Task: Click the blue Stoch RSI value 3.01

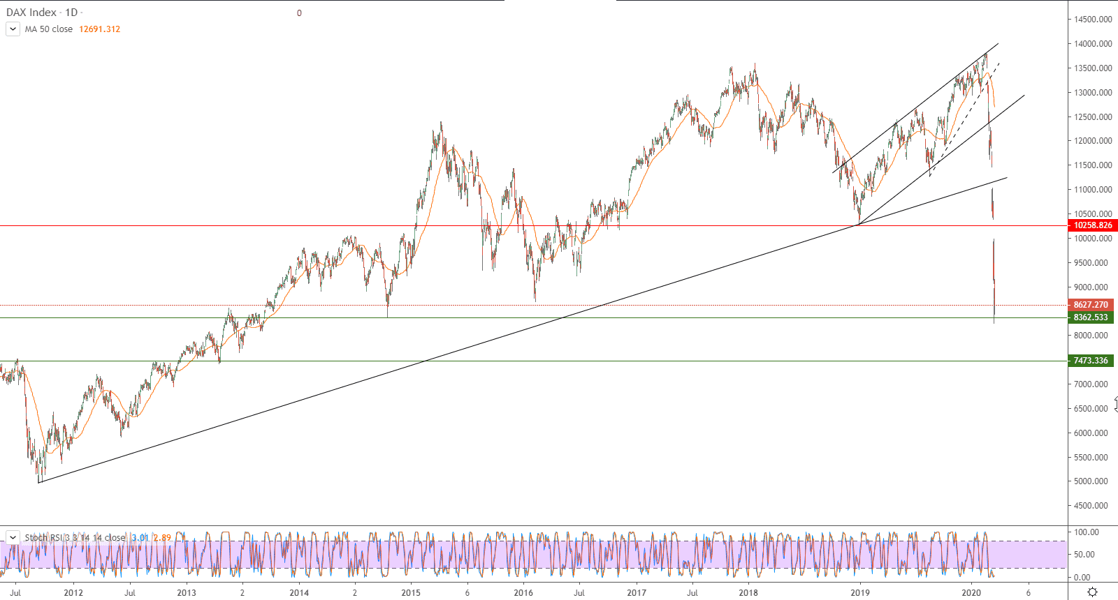Action: (x=140, y=537)
